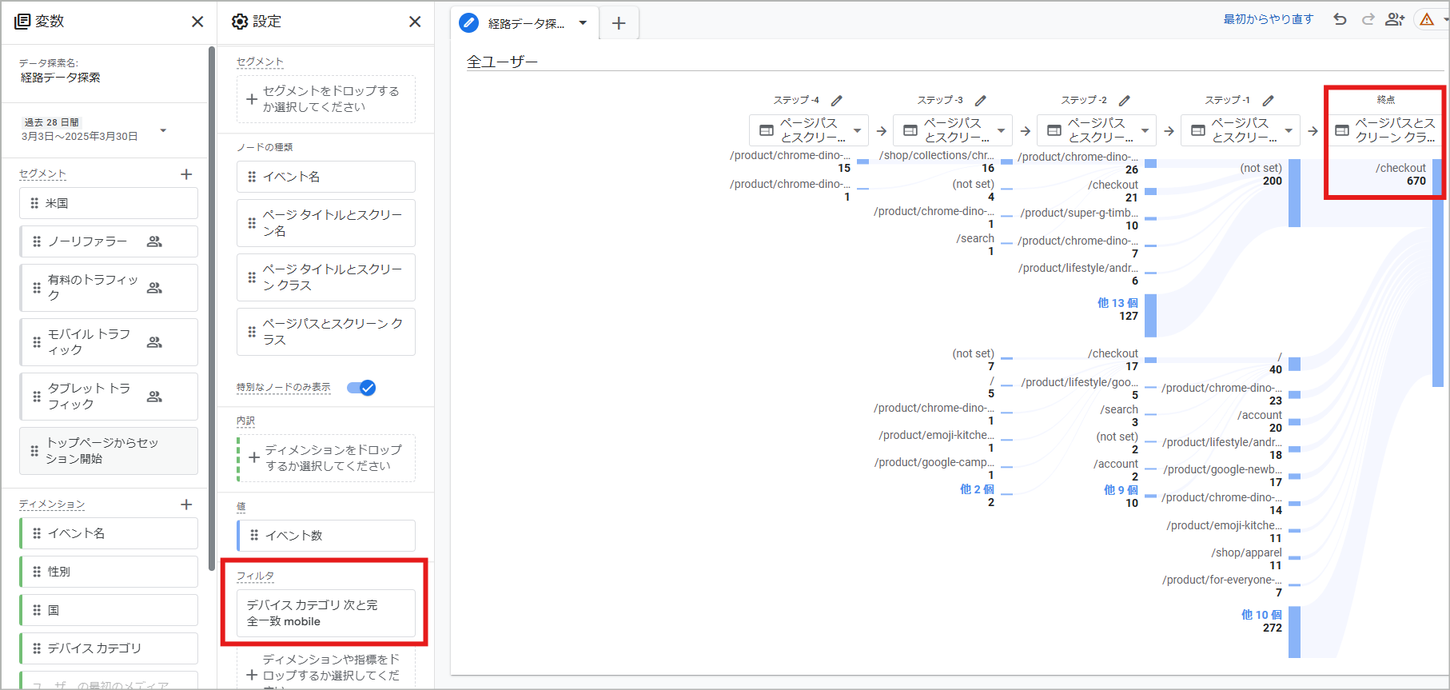Add a new segment with plus icon
The image size is (1450, 690).
(186, 174)
